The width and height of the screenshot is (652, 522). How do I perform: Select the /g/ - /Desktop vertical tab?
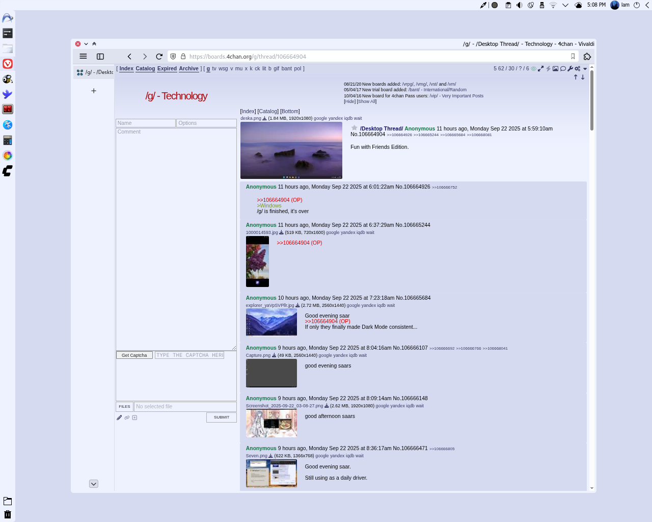coord(94,72)
